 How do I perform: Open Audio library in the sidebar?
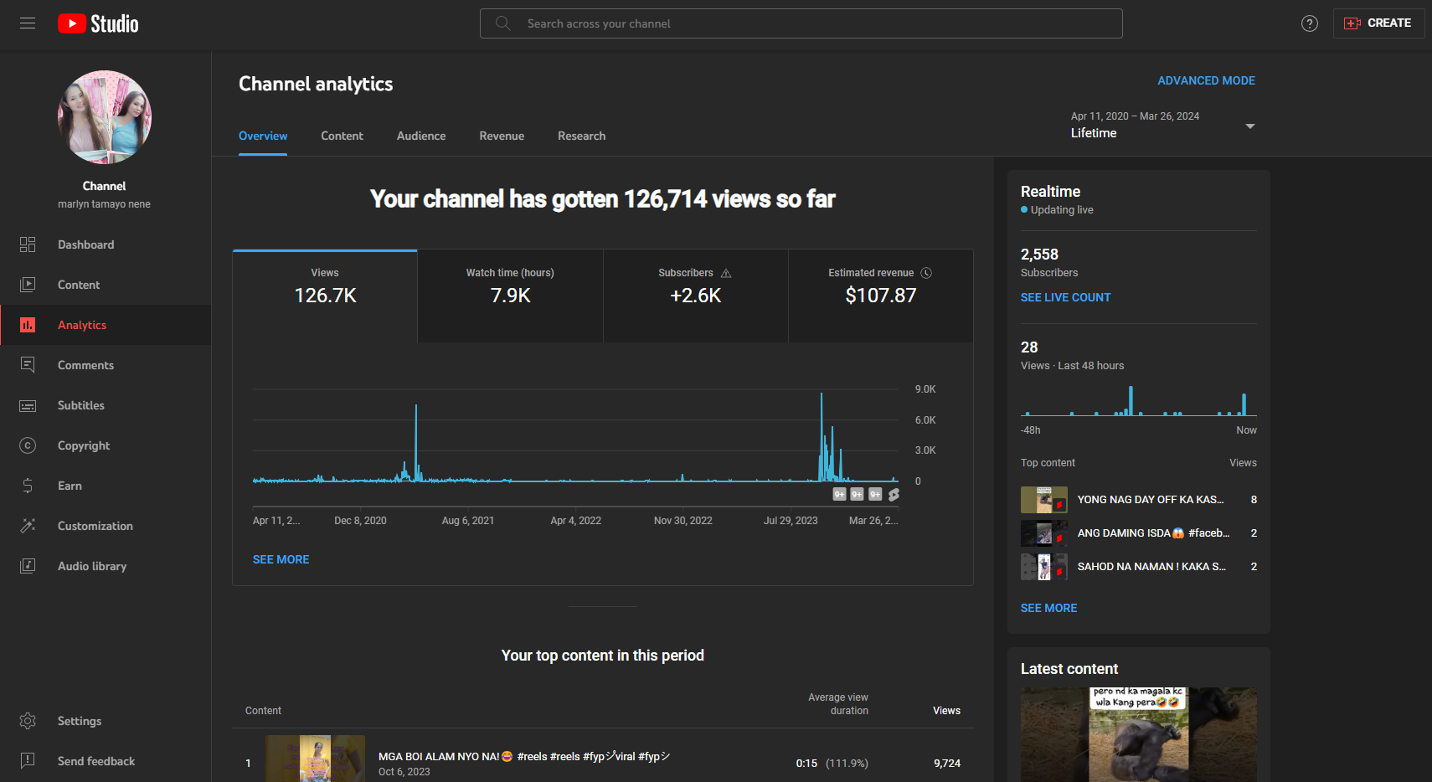pos(106,566)
